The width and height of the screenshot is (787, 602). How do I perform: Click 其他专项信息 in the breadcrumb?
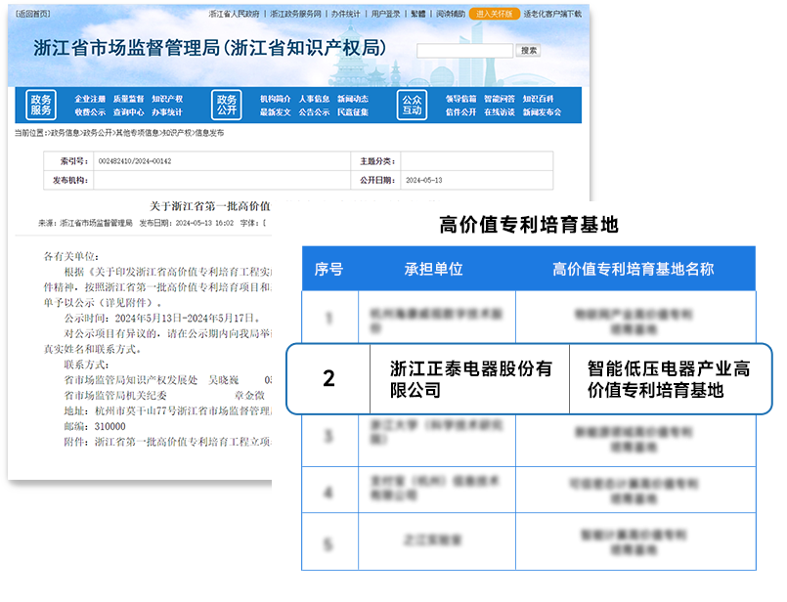[137, 133]
